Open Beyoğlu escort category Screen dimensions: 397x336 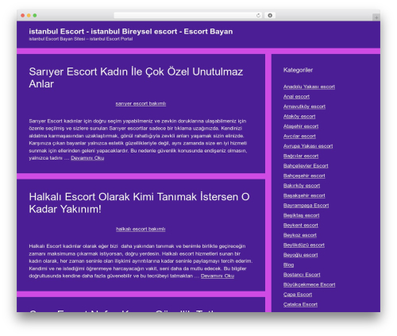pos(300,255)
